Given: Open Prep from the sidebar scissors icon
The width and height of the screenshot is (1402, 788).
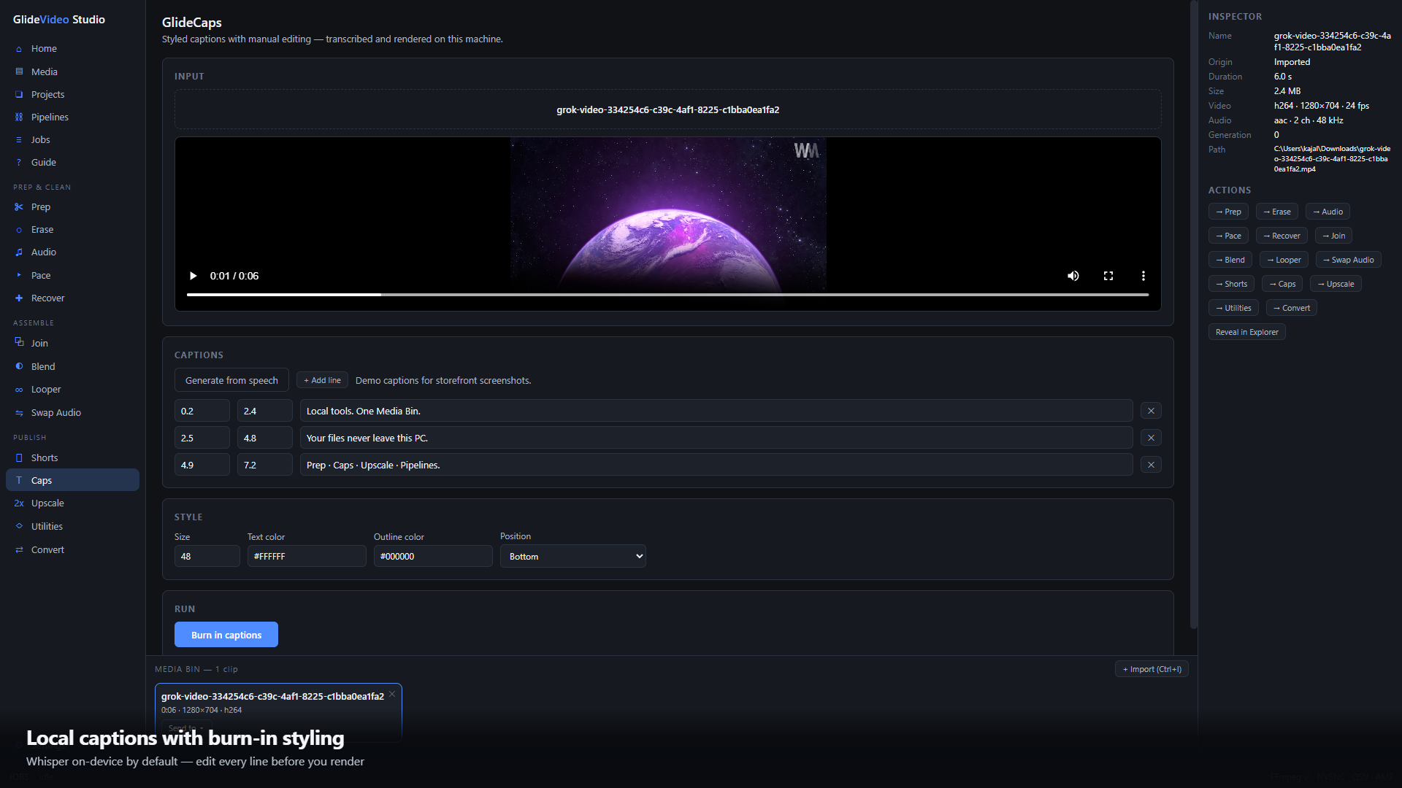Looking at the screenshot, I should [x=19, y=206].
